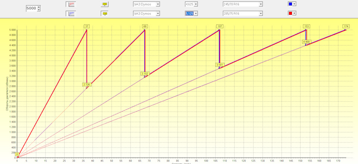The height and width of the screenshot is (164, 358).
Task: Click the 153 speed label on the chart
Action: coord(306,26)
